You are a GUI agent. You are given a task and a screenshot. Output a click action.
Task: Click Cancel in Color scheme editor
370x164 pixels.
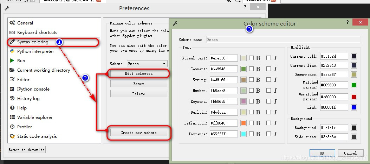(x=350, y=153)
